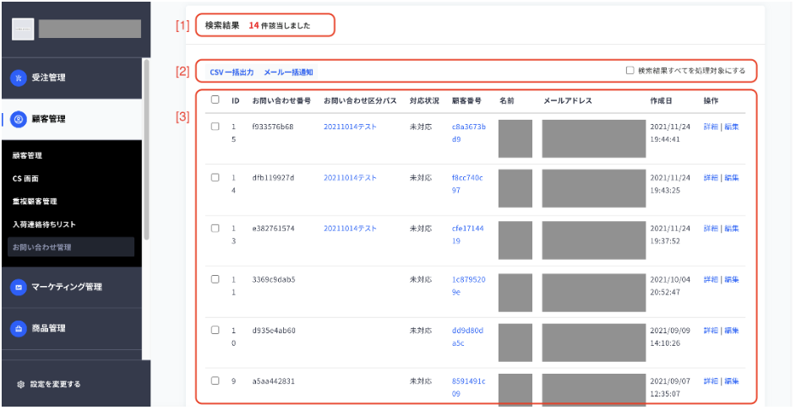Viewport: 796px width, 410px height.
Task: Open the 商品管理 bag icon
Action: (x=19, y=328)
